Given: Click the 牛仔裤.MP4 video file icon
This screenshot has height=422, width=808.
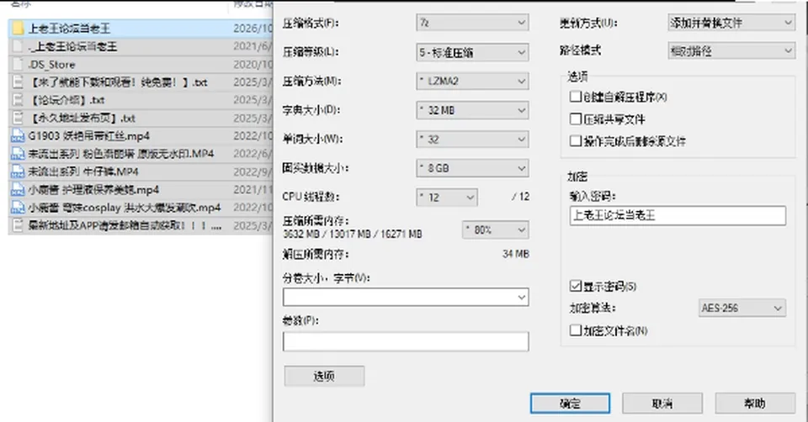Looking at the screenshot, I should click(x=18, y=171).
